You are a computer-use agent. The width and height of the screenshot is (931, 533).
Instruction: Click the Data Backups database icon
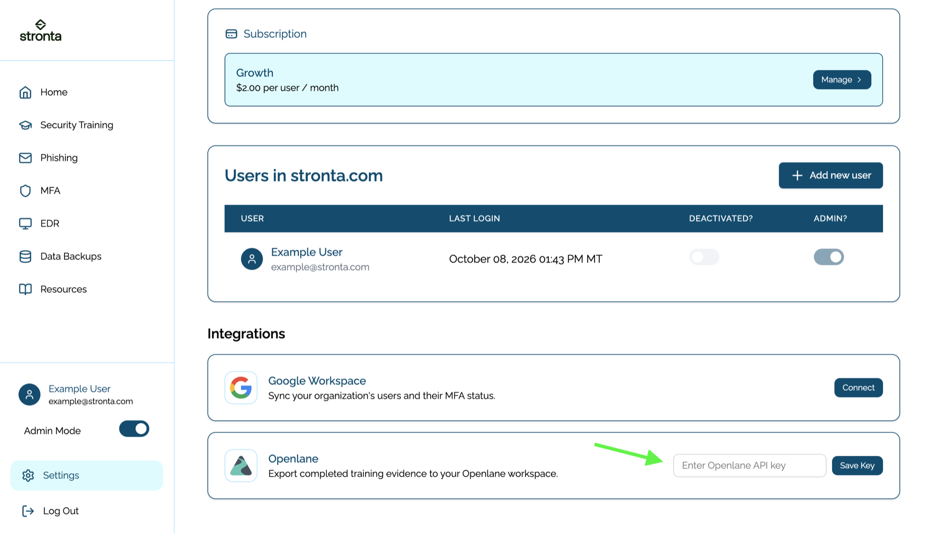point(25,257)
